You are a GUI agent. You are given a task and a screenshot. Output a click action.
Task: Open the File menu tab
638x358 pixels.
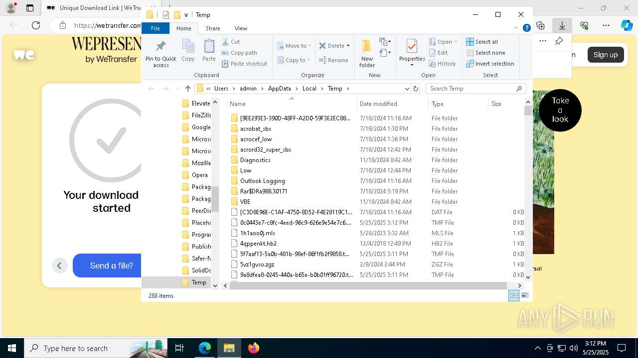(x=156, y=28)
